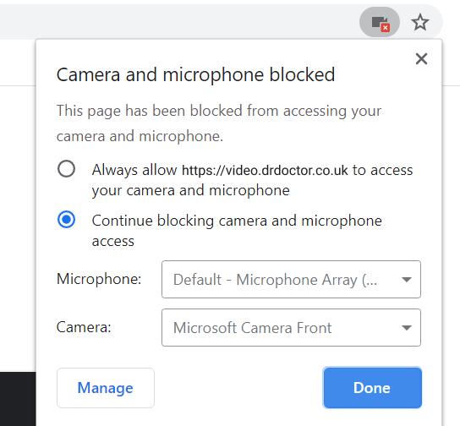
Task: Click the Microphone dropdown arrow
Action: 407,280
